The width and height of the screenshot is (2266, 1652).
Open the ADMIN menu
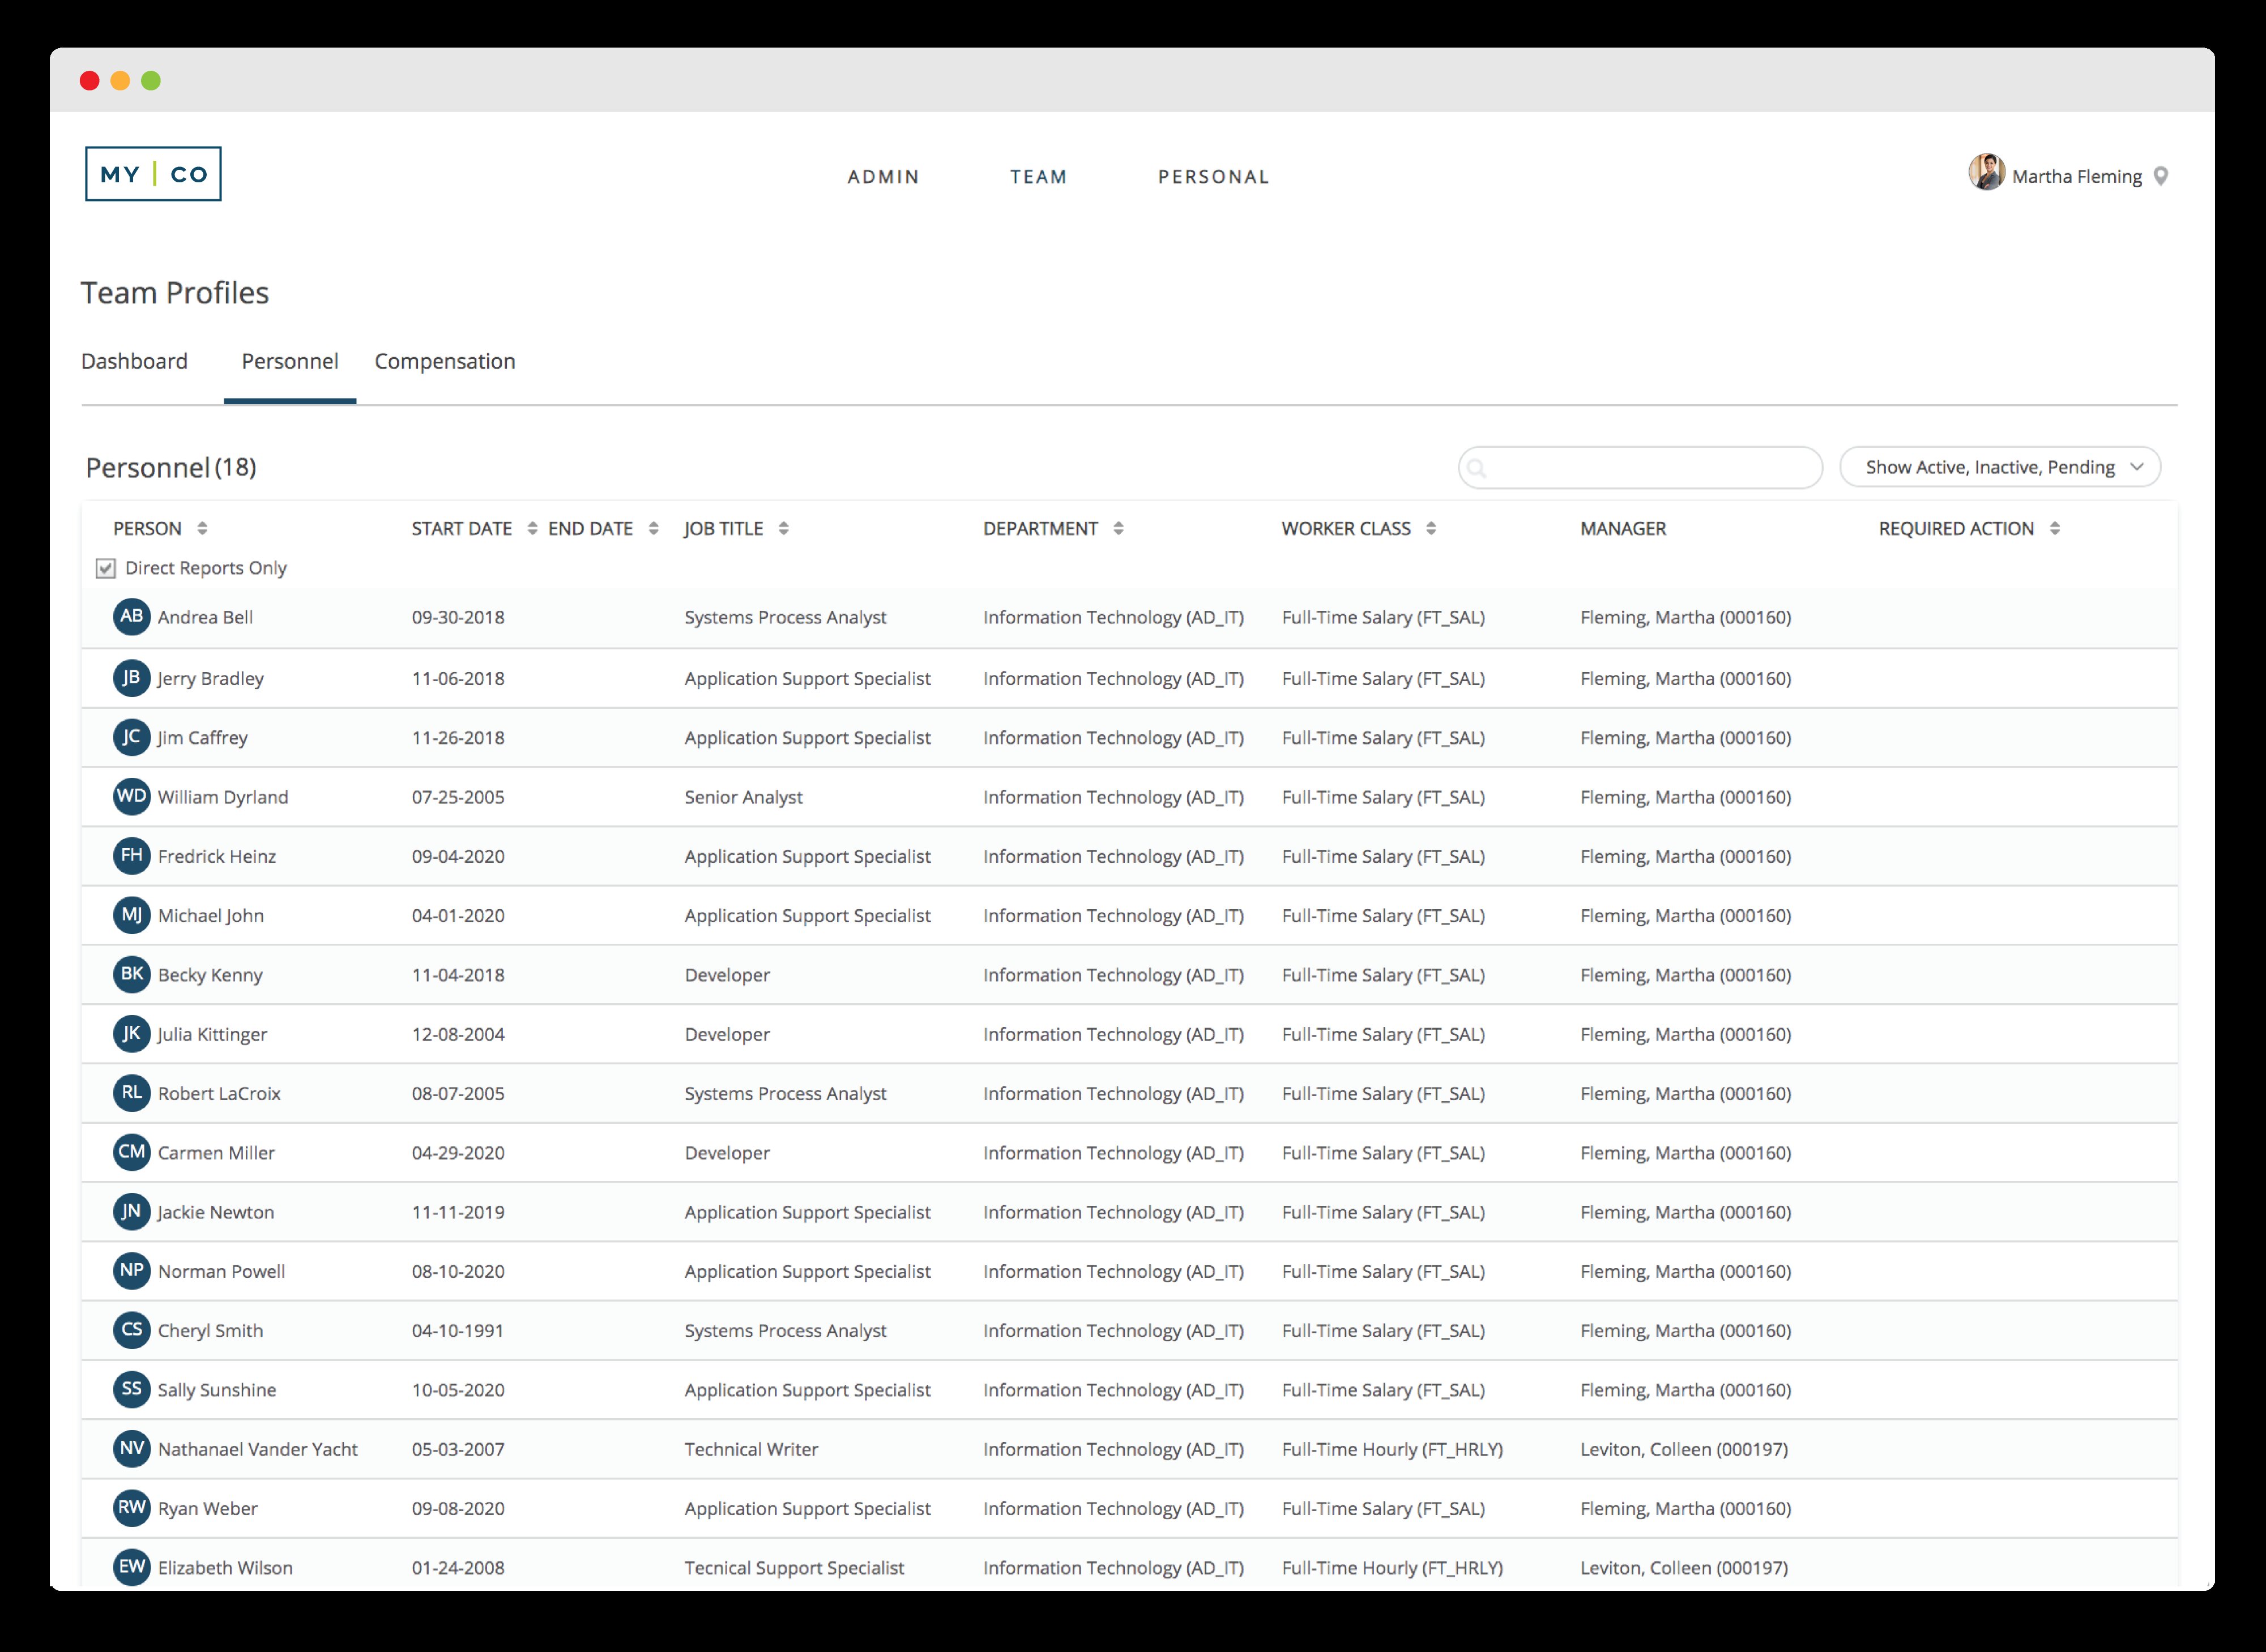click(884, 177)
